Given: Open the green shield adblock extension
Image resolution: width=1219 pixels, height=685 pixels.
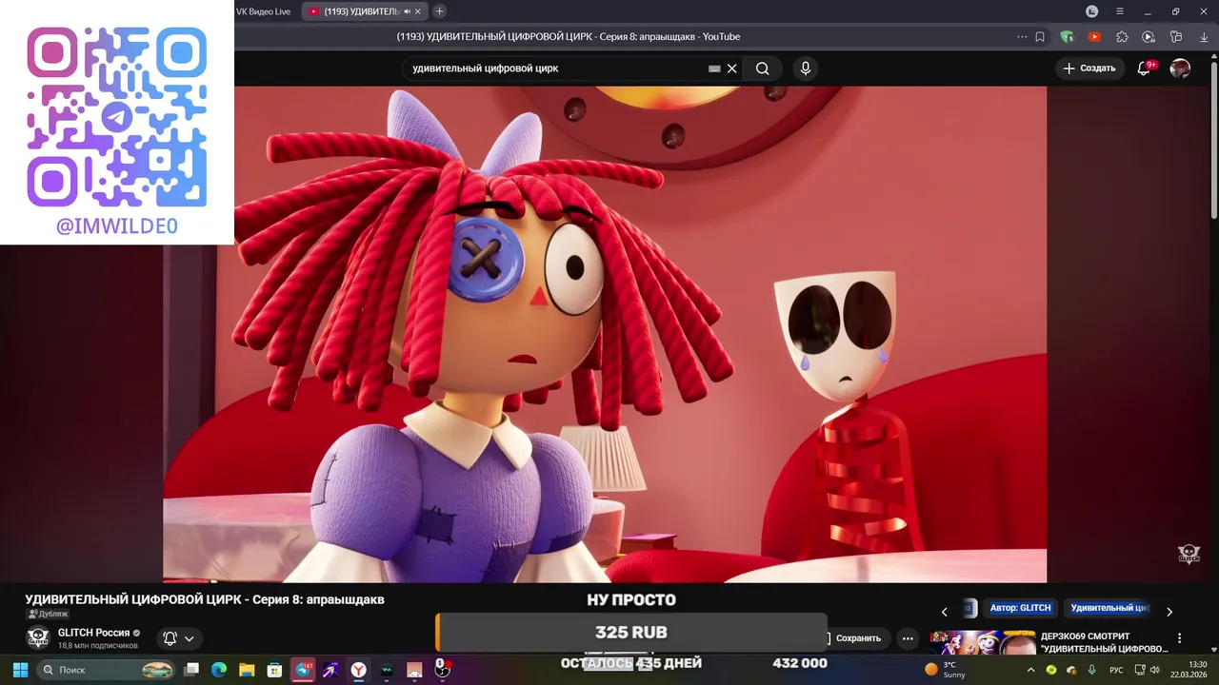Looking at the screenshot, I should (x=1067, y=37).
